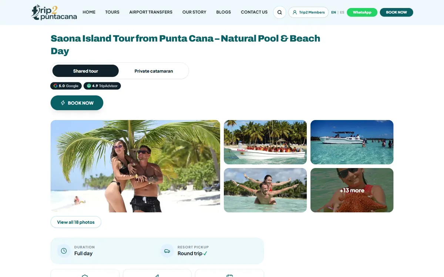Switch to Private catamaran option
This screenshot has height=277, width=444.
[154, 71]
